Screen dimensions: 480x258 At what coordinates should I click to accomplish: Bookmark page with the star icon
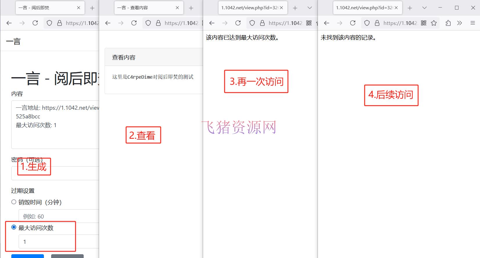coord(434,23)
